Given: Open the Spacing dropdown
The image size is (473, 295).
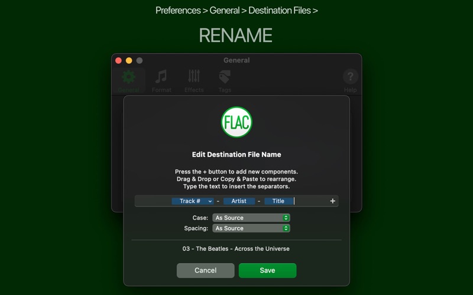Looking at the screenshot, I should (x=251, y=228).
